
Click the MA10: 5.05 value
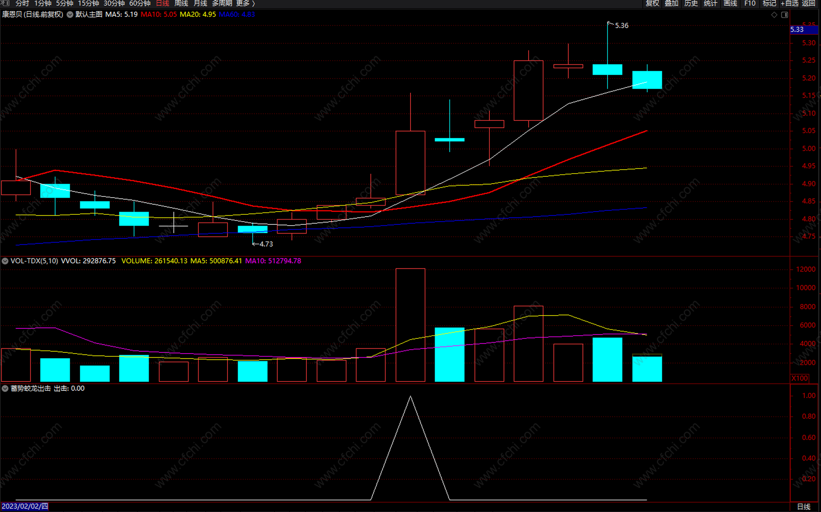pyautogui.click(x=159, y=14)
